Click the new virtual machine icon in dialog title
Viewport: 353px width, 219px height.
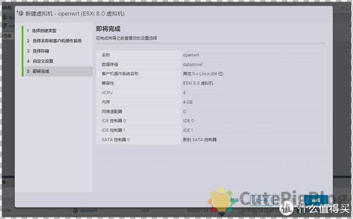pyautogui.click(x=20, y=13)
